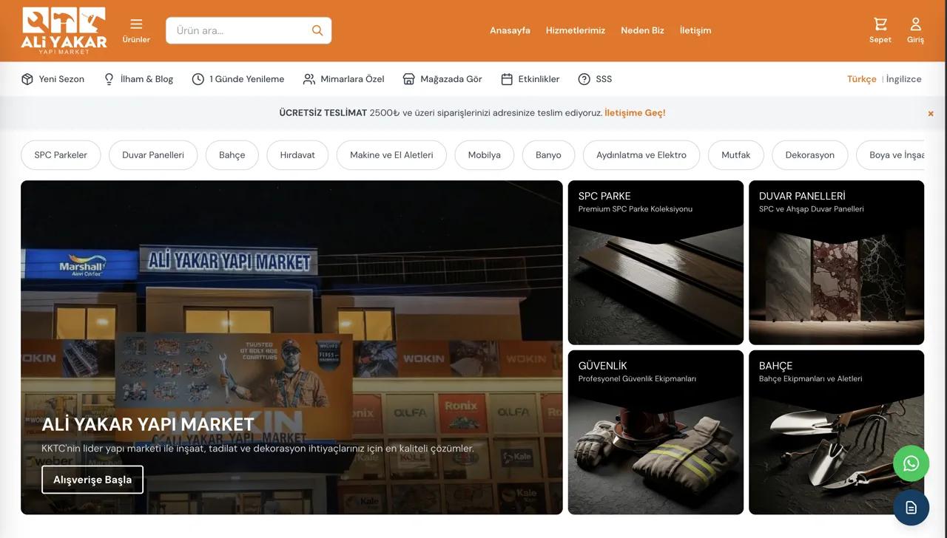The image size is (947, 538).
Task: Select the Banyo category chip
Action: [548, 155]
